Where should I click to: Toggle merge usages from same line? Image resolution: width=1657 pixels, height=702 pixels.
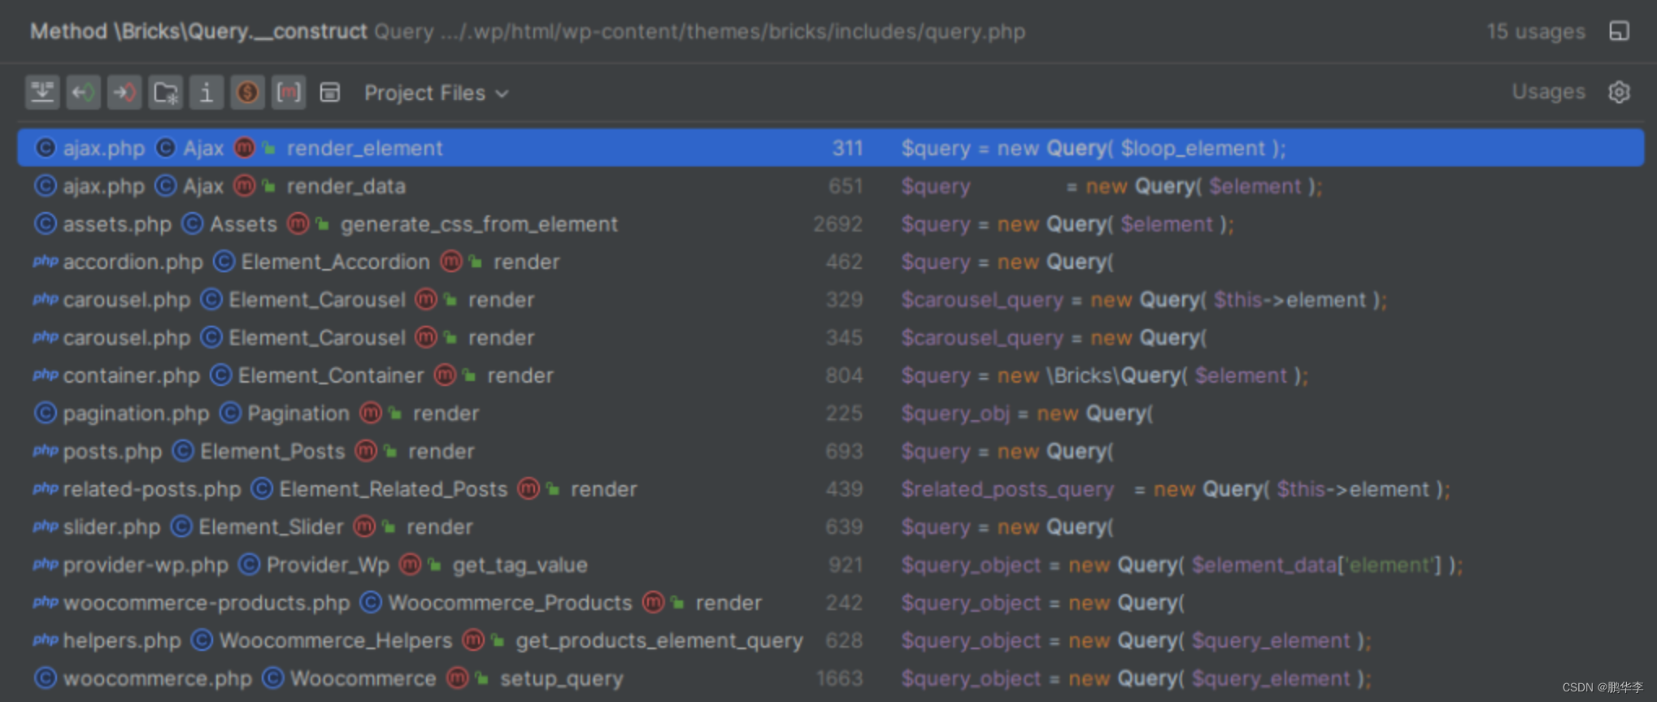pos(42,93)
